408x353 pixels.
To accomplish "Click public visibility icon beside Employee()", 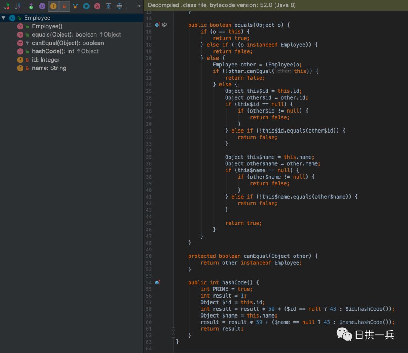I will (27, 26).
